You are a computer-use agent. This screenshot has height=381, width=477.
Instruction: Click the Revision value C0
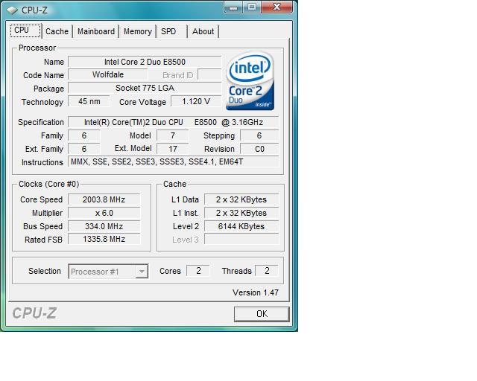point(259,149)
